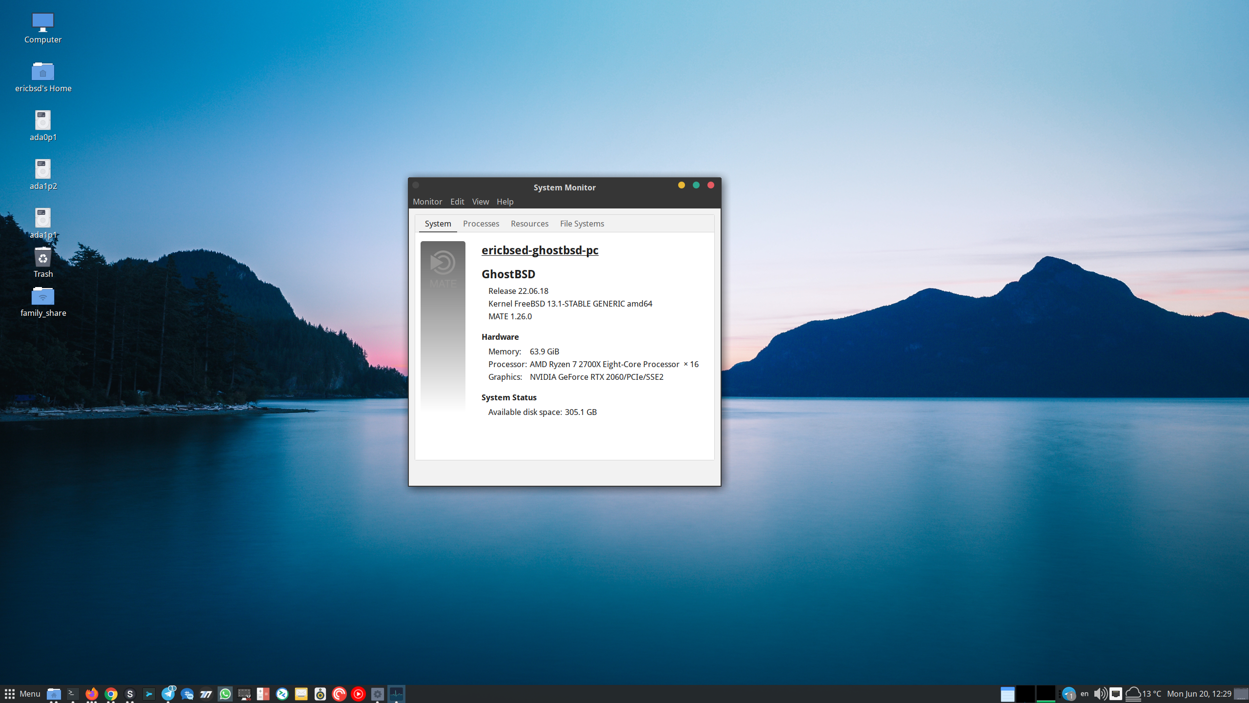
Task: Click the GhostBSD heading text
Action: (508, 274)
